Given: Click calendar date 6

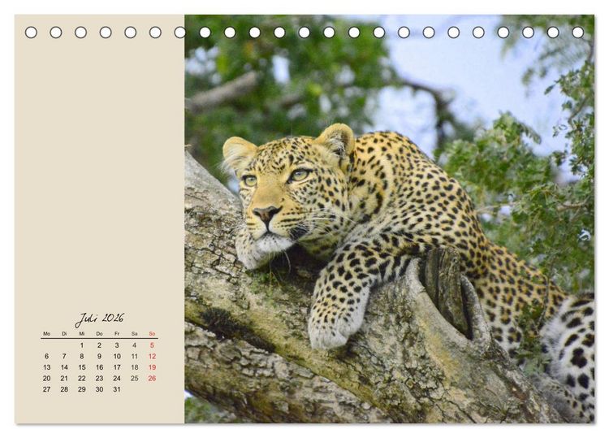Looking at the screenshot, I should [46, 356].
